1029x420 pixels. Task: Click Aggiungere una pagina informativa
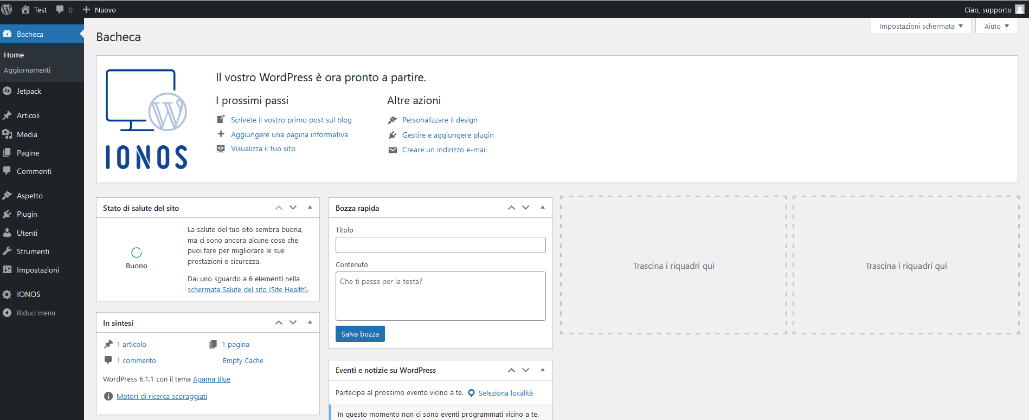(x=290, y=134)
